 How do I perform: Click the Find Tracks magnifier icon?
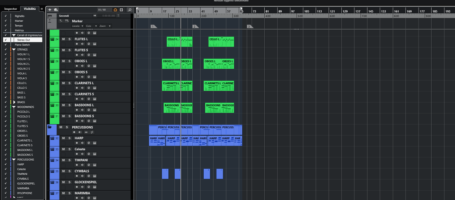(130, 10)
